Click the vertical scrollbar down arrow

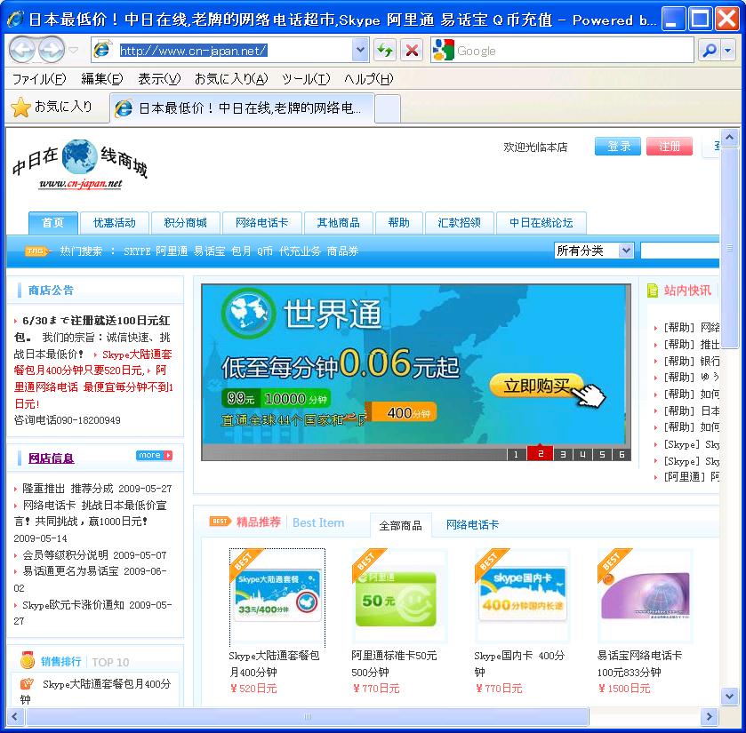pyautogui.click(x=729, y=697)
